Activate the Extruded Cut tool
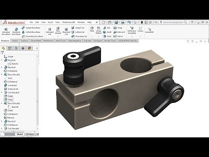209x157 pixels. pyautogui.click(x=50, y=31)
